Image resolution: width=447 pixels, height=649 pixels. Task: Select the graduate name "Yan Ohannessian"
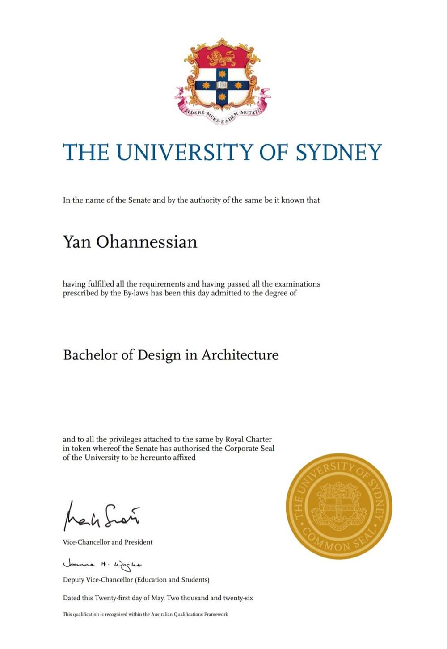tap(130, 242)
